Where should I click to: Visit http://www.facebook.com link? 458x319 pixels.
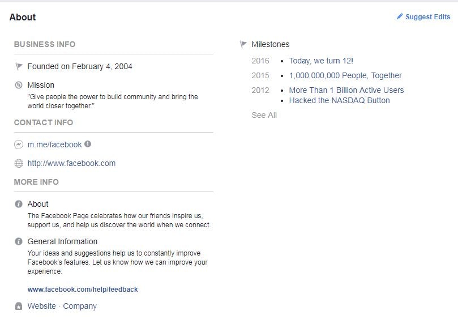(71, 163)
